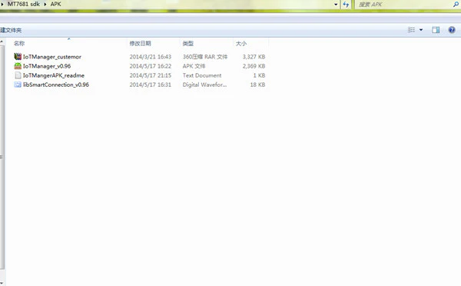Click the refresh arrows button beside address bar
Screen dimensions: 461x286
[x=346, y=5]
